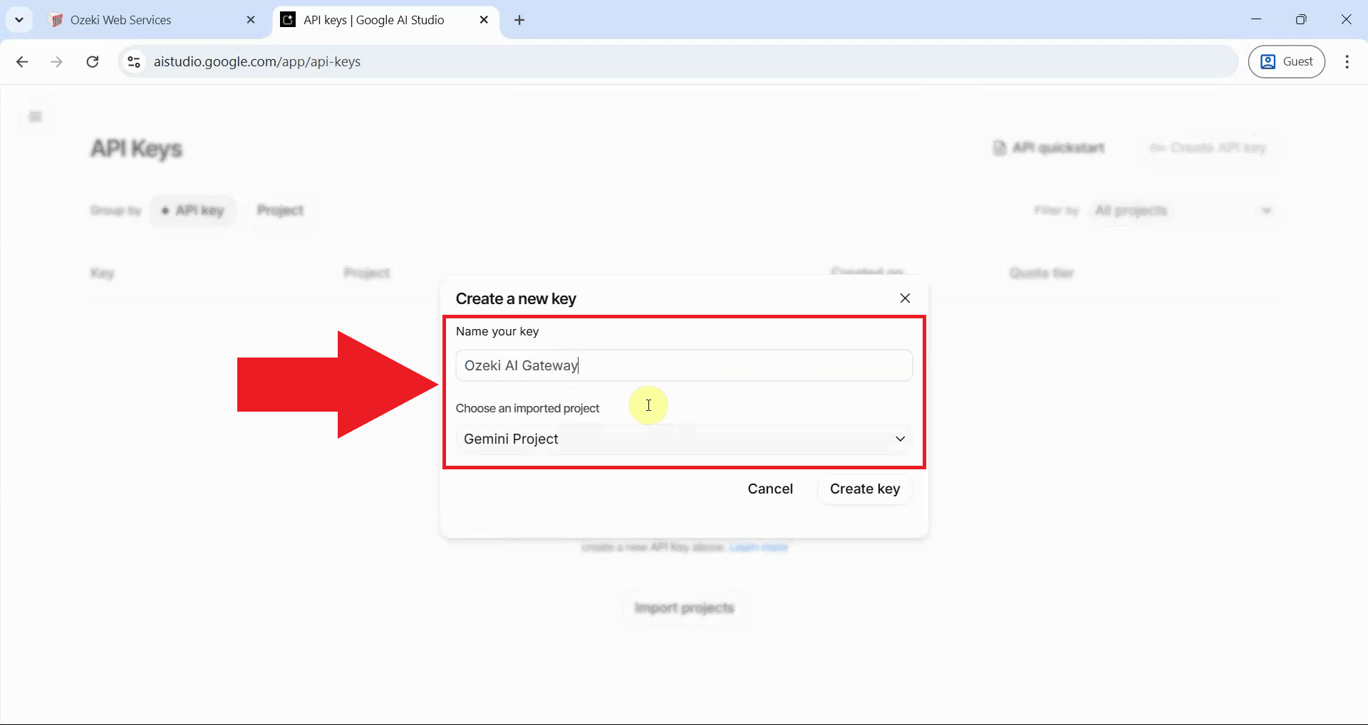Cancel the new key creation

point(770,489)
